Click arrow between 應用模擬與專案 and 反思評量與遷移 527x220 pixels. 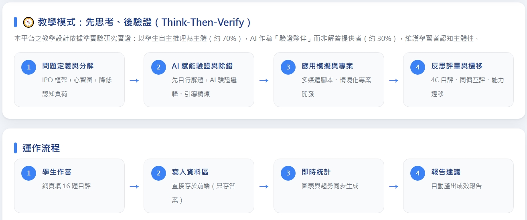click(393, 80)
